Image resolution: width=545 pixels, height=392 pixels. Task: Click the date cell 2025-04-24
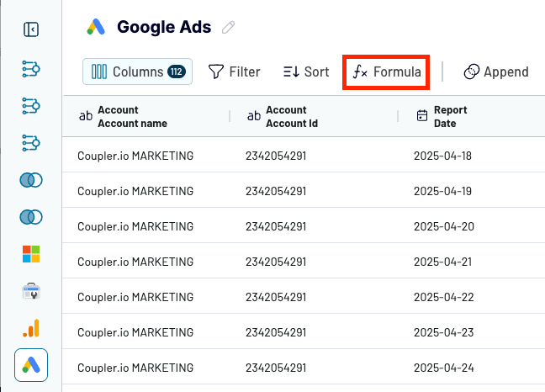coord(444,368)
